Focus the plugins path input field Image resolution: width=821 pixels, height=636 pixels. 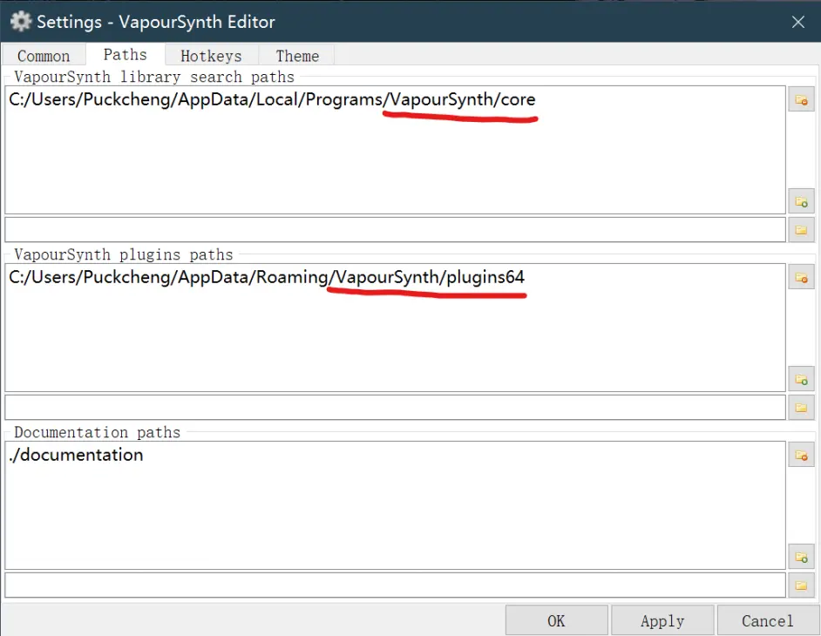pyautogui.click(x=396, y=407)
